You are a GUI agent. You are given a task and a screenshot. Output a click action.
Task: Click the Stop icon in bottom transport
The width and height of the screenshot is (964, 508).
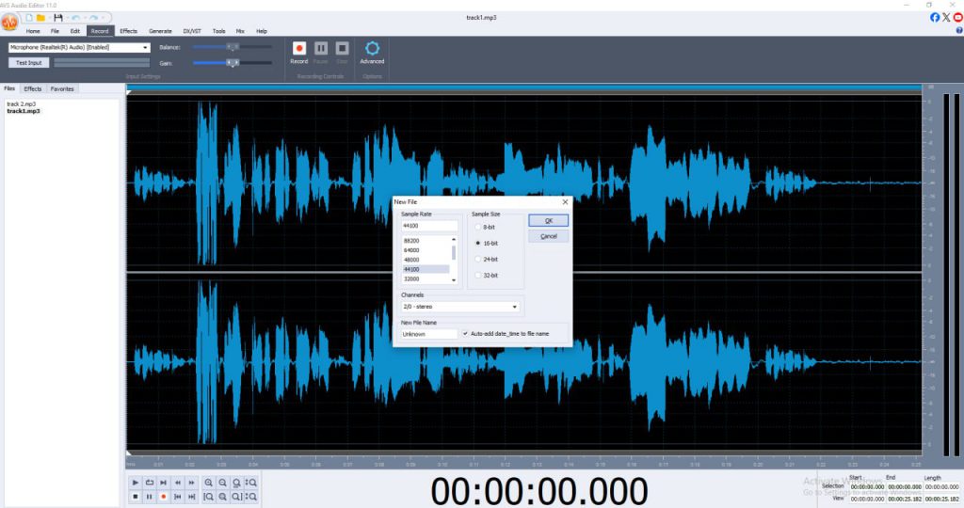point(136,496)
